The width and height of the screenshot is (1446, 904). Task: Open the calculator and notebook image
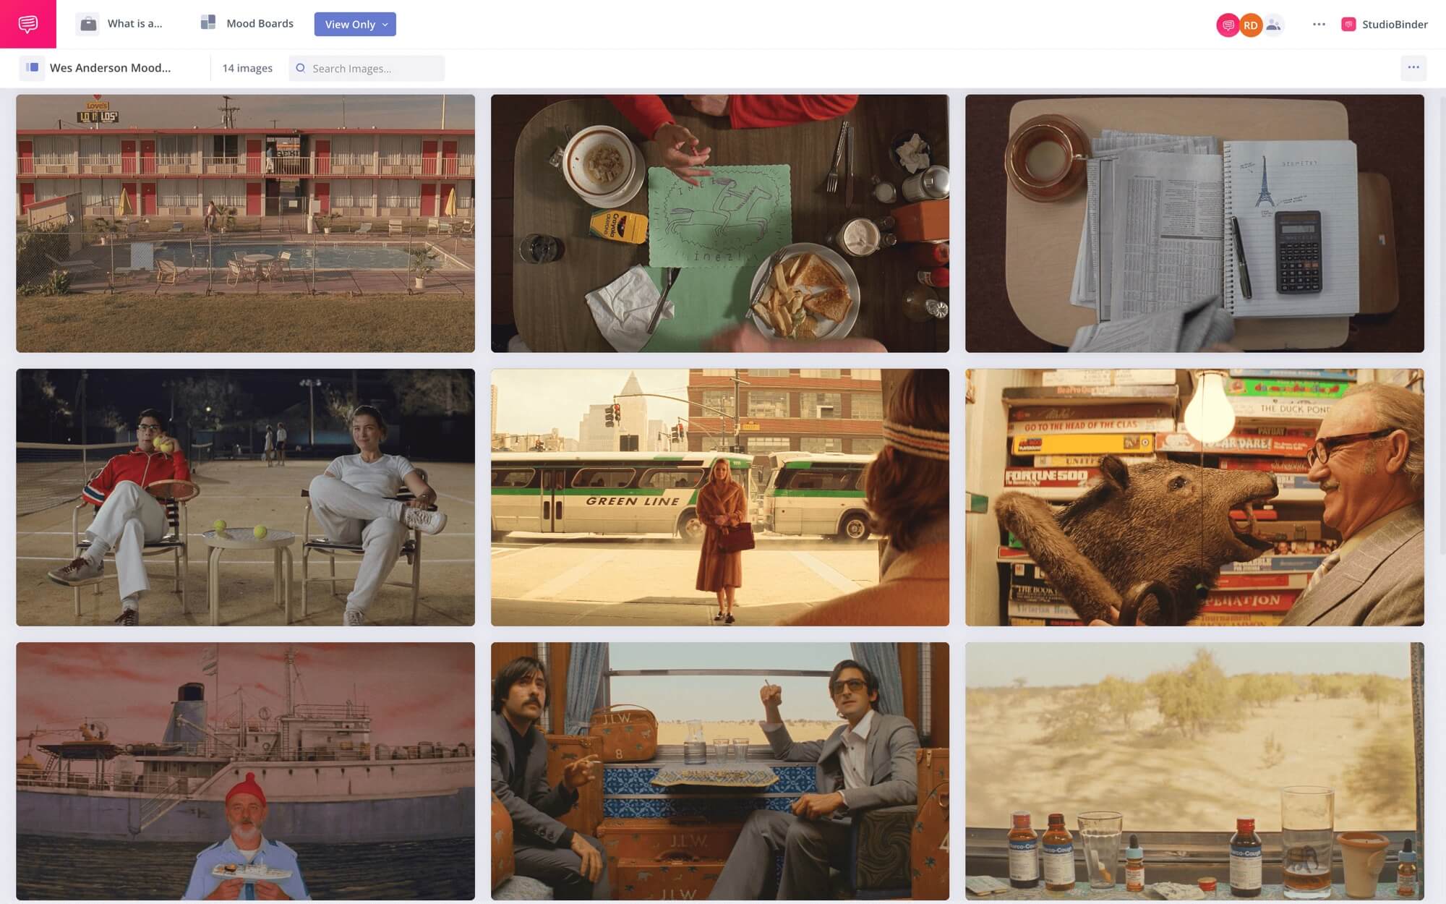pyautogui.click(x=1194, y=223)
